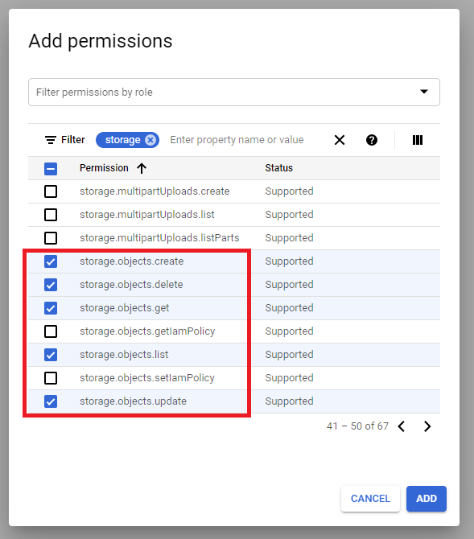
Task: Click the ADD button
Action: tap(427, 499)
